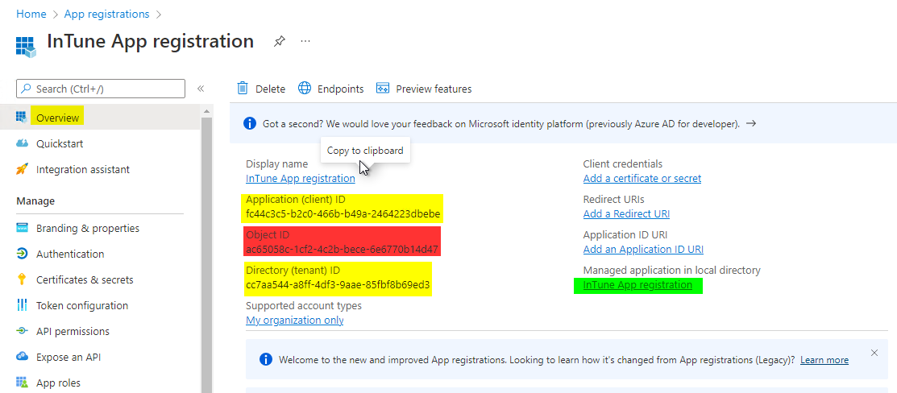
Task: Click the Preview features button label
Action: coord(434,89)
